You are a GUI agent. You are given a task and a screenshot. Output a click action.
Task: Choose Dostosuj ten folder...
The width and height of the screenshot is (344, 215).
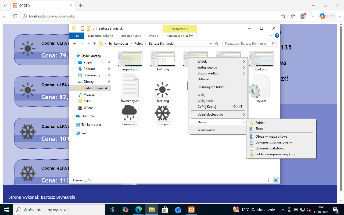pos(218,87)
